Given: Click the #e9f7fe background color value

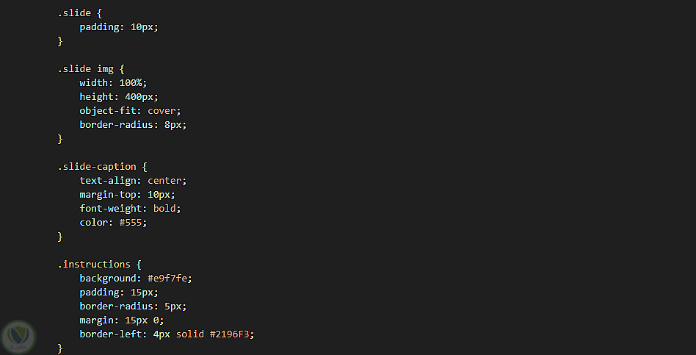Looking at the screenshot, I should 170,279.
